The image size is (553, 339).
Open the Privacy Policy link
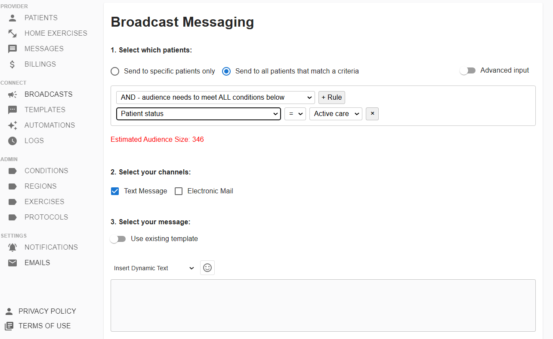47,311
